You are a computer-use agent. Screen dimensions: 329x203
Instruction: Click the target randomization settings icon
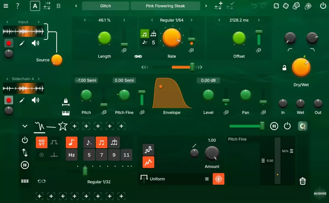(x=308, y=6)
